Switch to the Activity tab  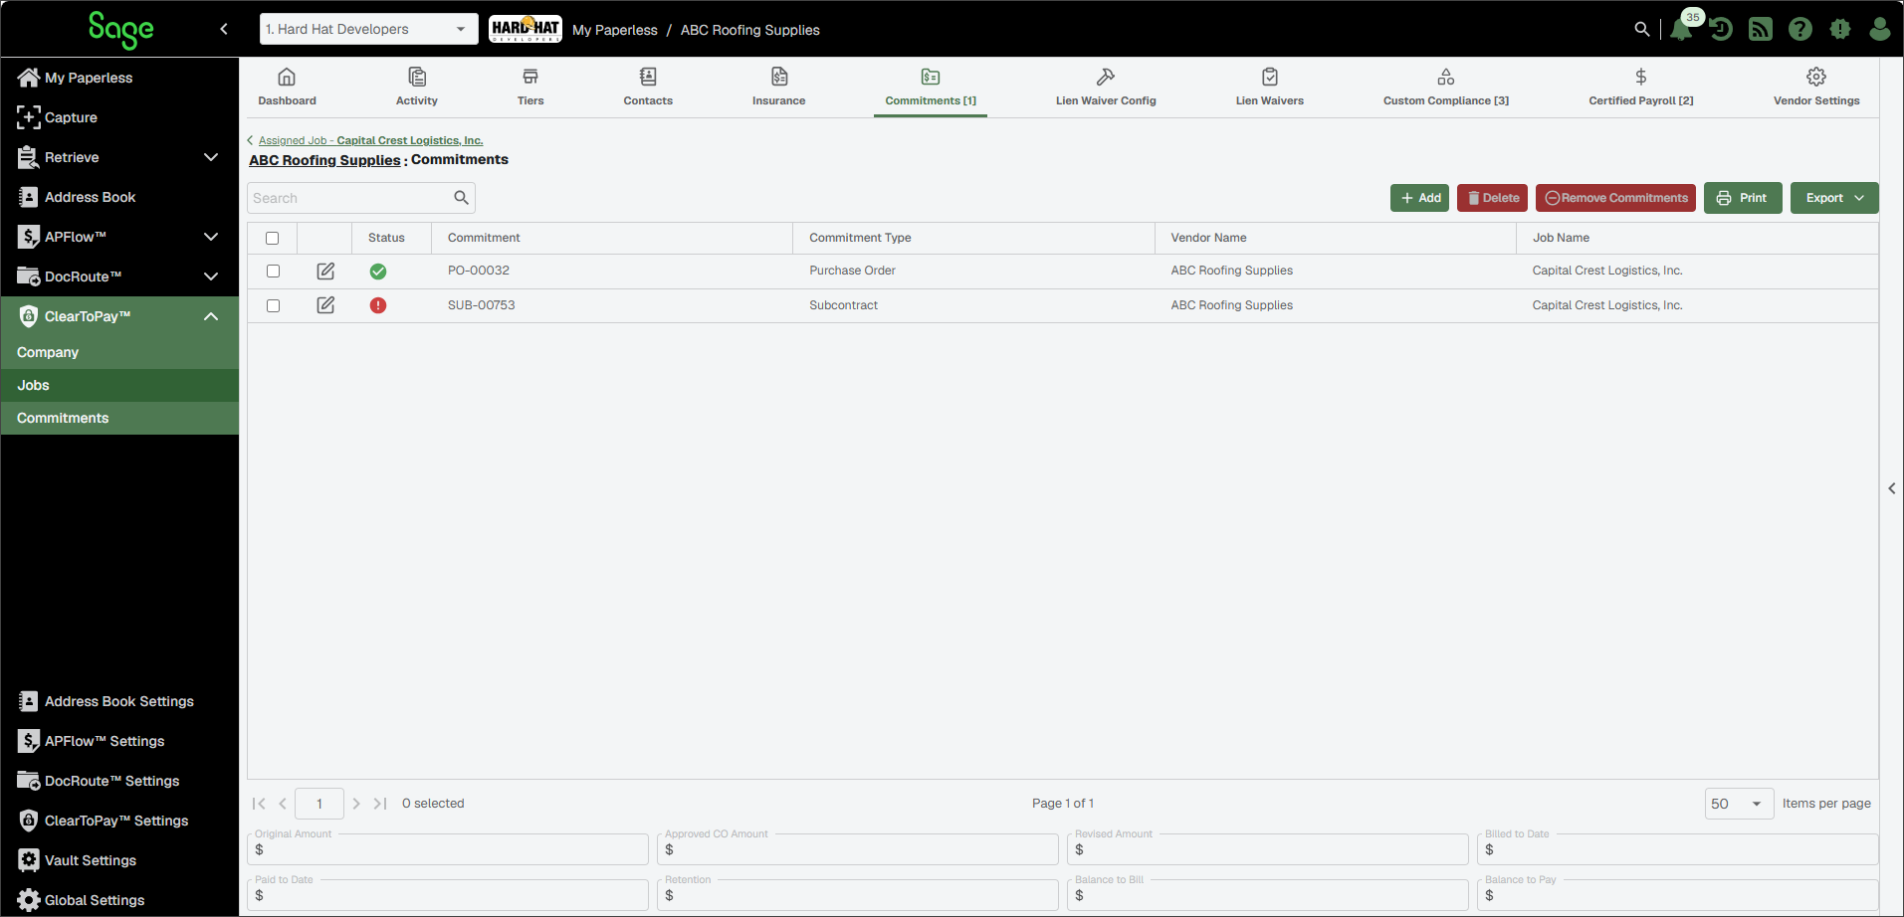(417, 88)
